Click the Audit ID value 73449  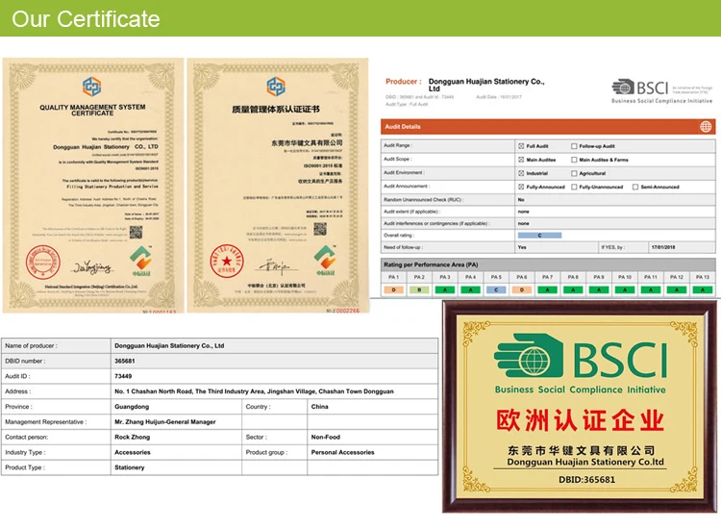[x=123, y=376]
